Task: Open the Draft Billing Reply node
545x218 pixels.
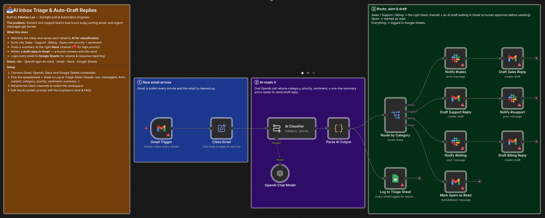Action: pos(512,142)
